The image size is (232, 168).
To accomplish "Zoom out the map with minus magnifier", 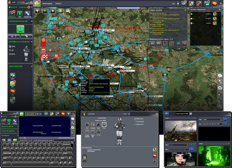I will (x=220, y=100).
